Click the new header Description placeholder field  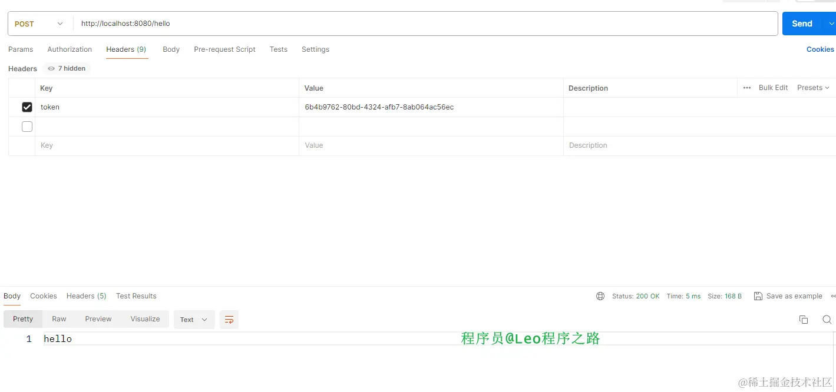tap(699, 145)
